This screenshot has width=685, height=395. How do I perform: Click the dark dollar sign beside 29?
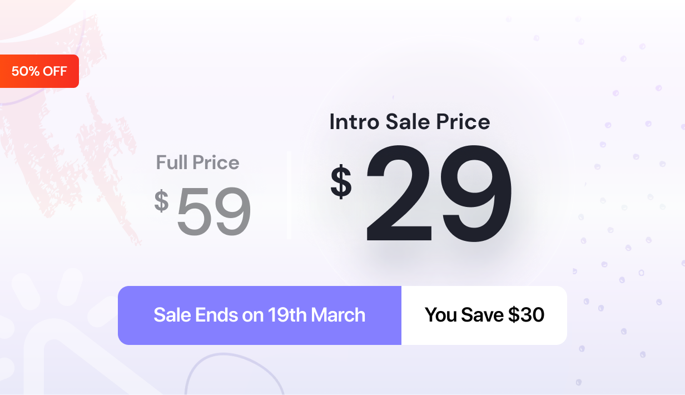coord(341,182)
